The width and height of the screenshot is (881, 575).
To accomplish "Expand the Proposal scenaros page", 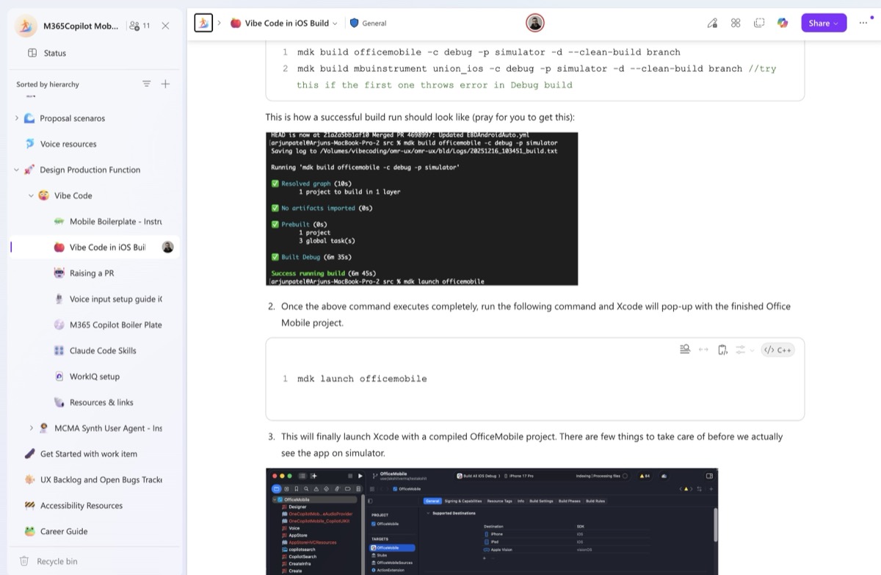I will pos(17,118).
